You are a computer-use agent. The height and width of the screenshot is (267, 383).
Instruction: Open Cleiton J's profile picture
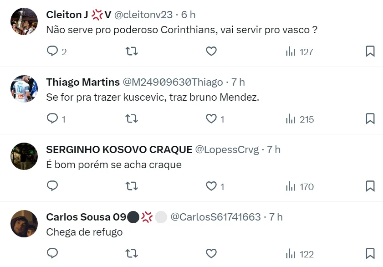tap(24, 21)
